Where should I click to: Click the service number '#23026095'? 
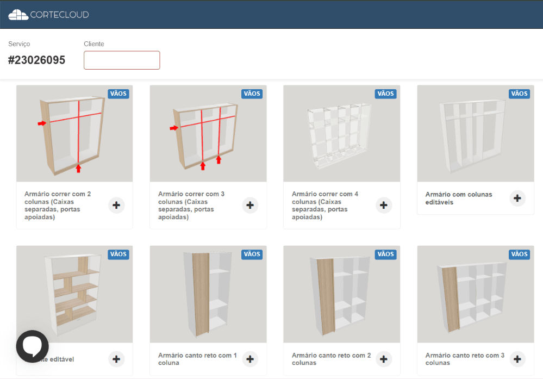click(37, 60)
